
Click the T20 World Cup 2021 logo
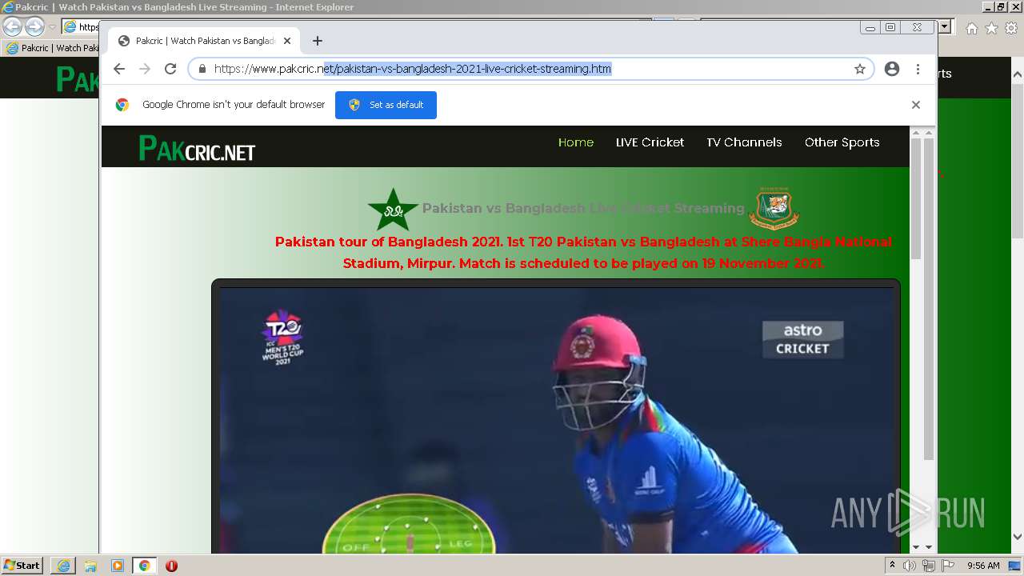(282, 338)
